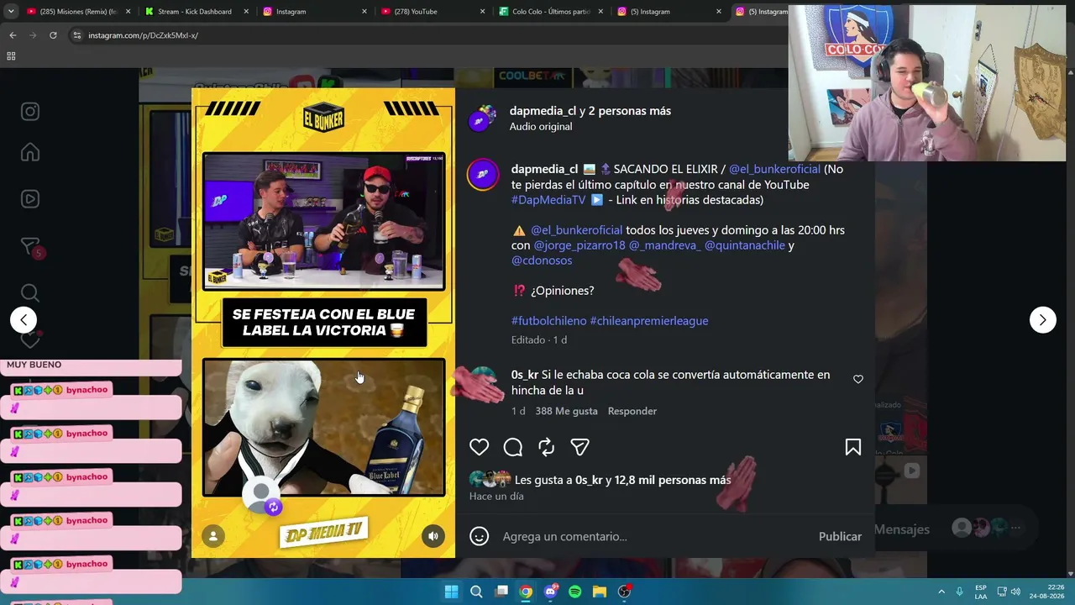Open the Windows Start menu

coord(451,592)
